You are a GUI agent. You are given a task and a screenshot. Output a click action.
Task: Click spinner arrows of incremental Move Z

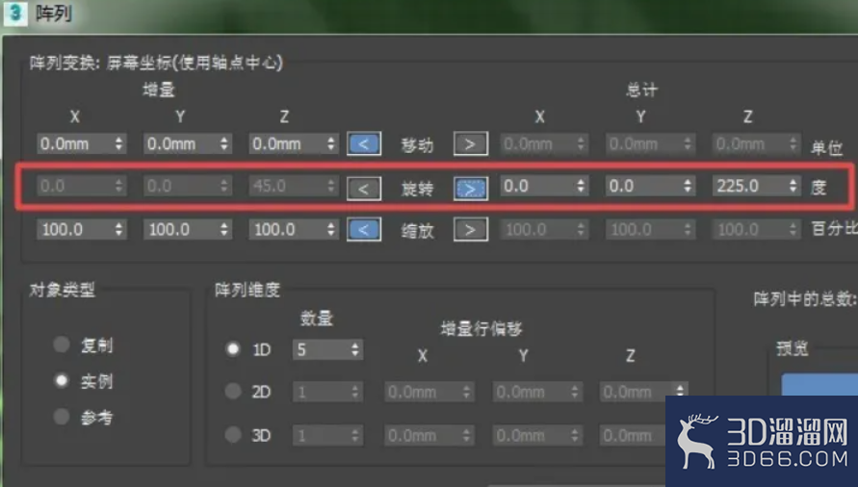point(331,144)
